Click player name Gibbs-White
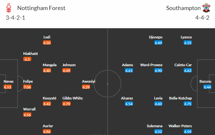215x135 pixels. 73,98
